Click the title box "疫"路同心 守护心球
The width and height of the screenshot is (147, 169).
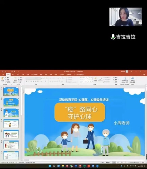[x=80, y=112]
